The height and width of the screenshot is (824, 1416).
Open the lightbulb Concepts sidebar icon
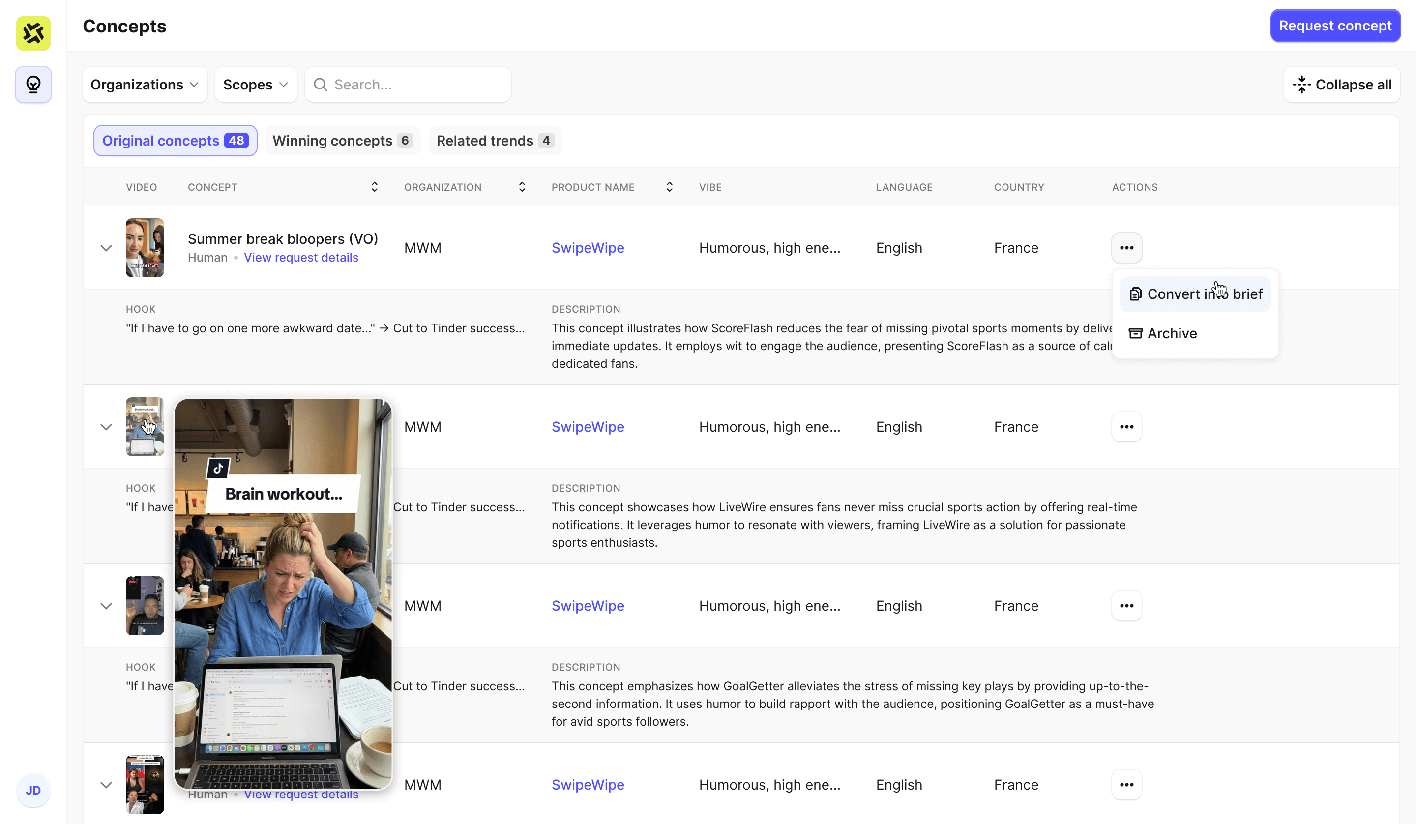[x=33, y=84]
